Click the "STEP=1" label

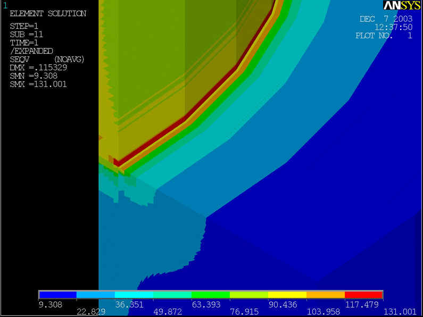coord(24,26)
